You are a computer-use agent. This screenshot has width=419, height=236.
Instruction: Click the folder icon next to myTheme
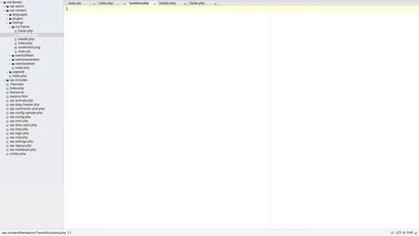[x=13, y=27]
